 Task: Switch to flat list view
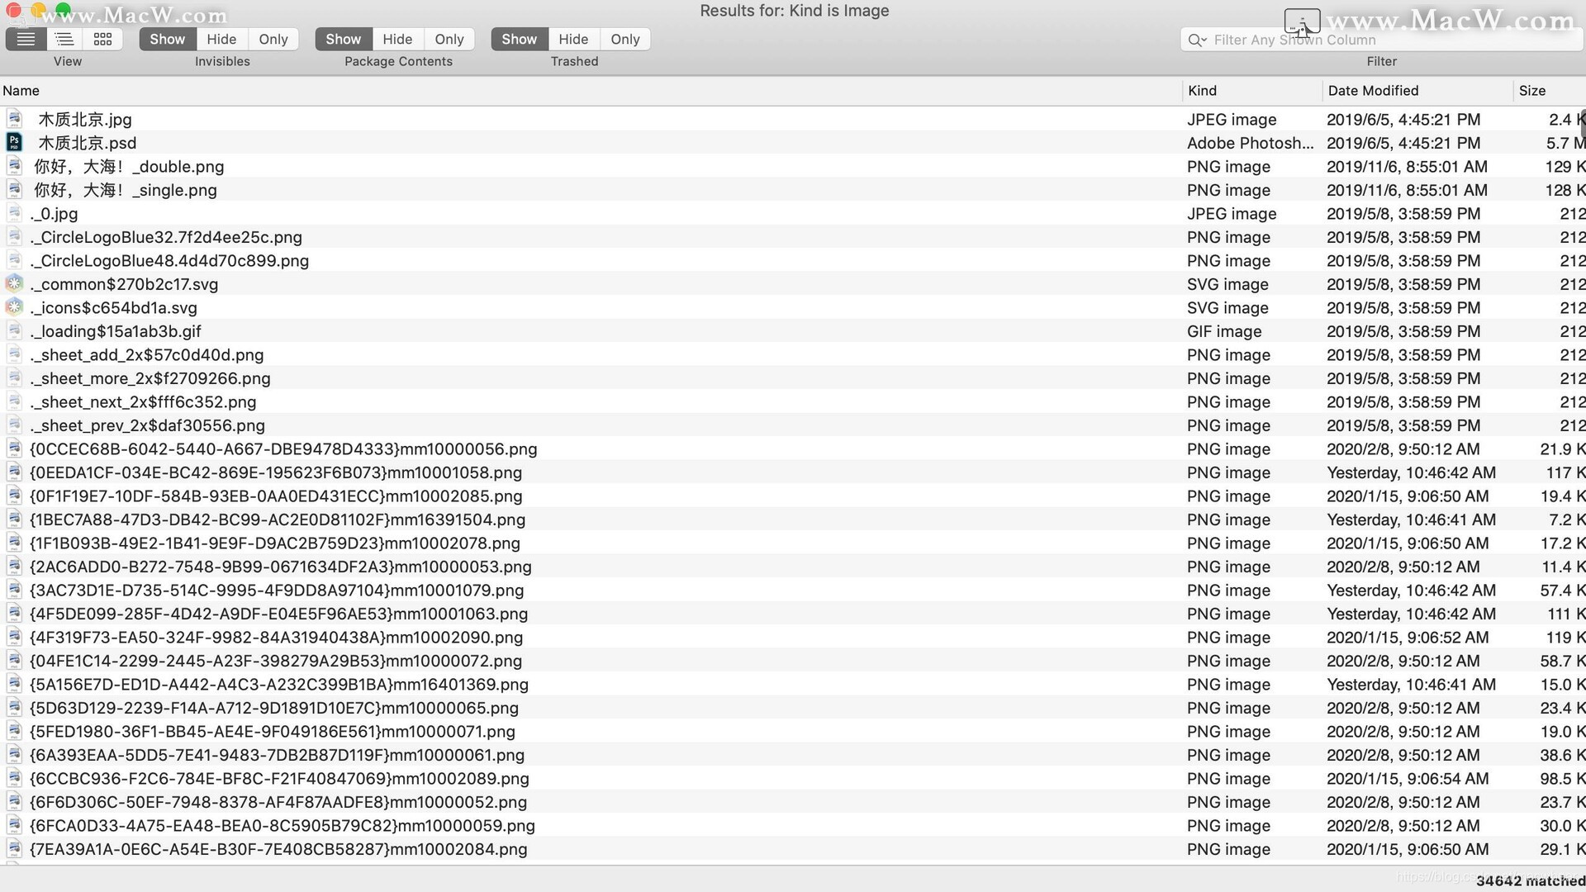26,39
